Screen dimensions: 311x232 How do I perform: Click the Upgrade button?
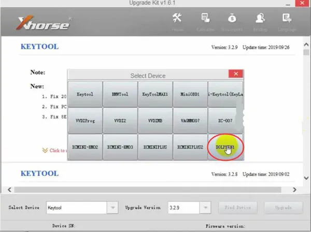click(284, 208)
